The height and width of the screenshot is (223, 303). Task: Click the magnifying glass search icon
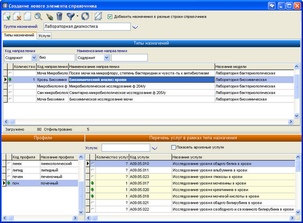click(x=38, y=16)
